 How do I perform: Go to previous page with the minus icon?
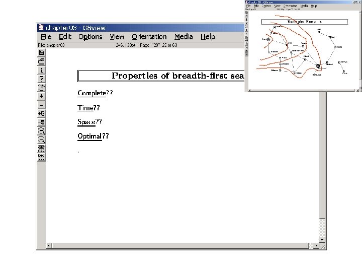[41, 105]
